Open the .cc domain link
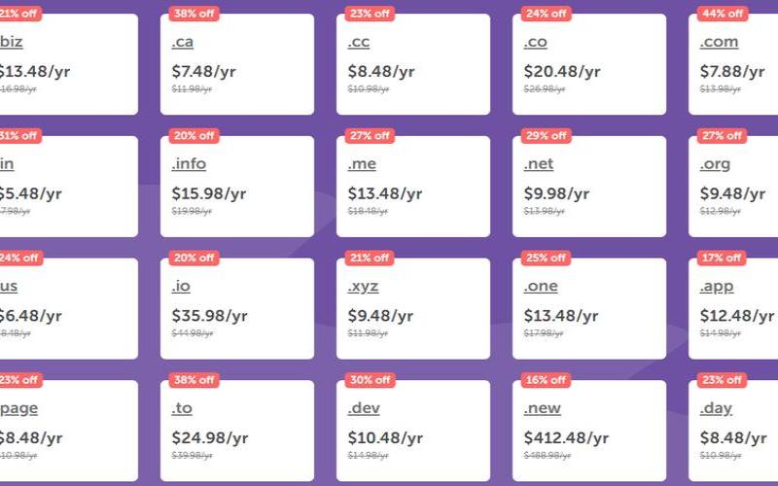Screen dimensions: 778x486 tap(358, 42)
